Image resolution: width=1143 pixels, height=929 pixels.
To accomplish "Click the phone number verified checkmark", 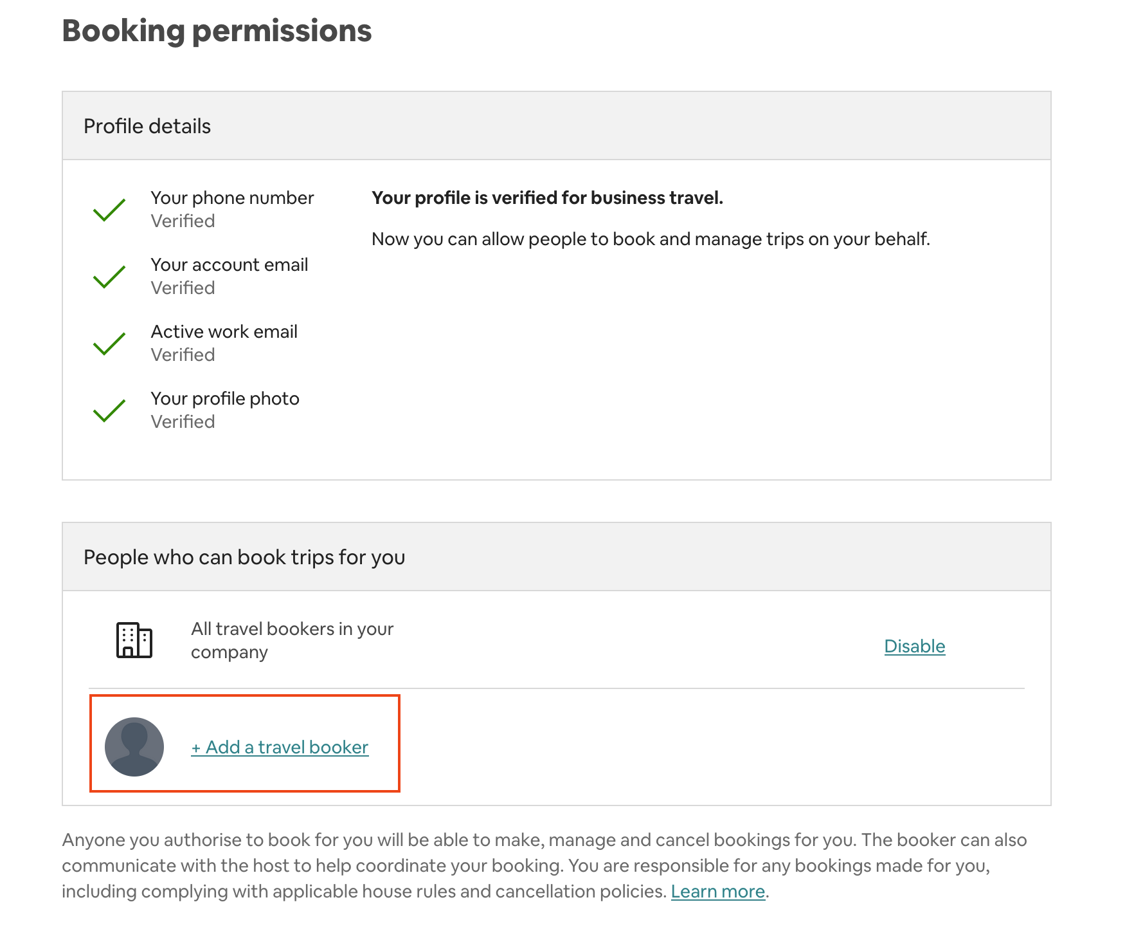I will (109, 210).
